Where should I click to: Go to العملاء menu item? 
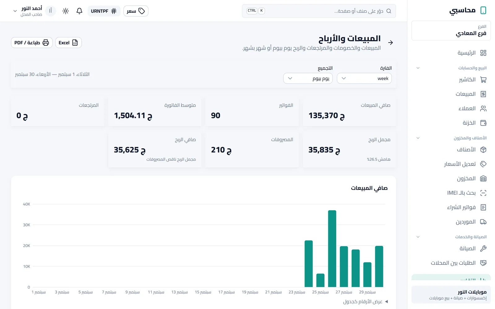[x=451, y=108]
